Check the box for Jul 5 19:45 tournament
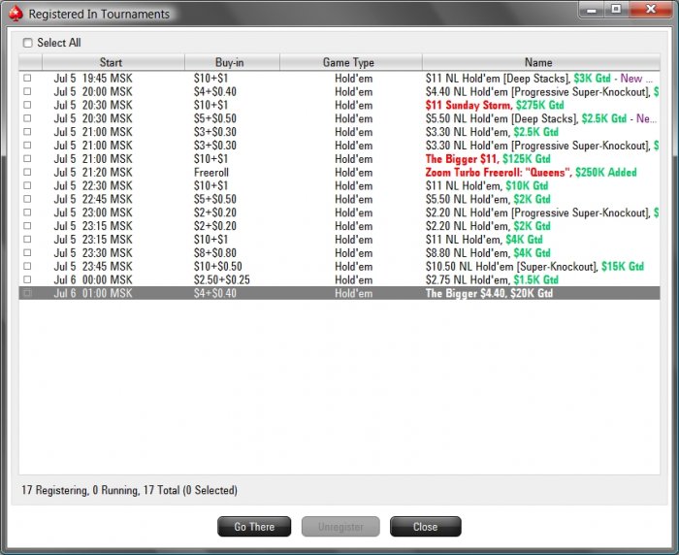 coord(27,78)
